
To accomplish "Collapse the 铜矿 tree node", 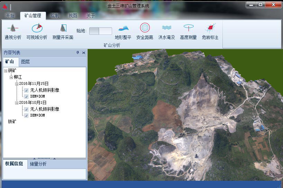I will tap(6, 71).
